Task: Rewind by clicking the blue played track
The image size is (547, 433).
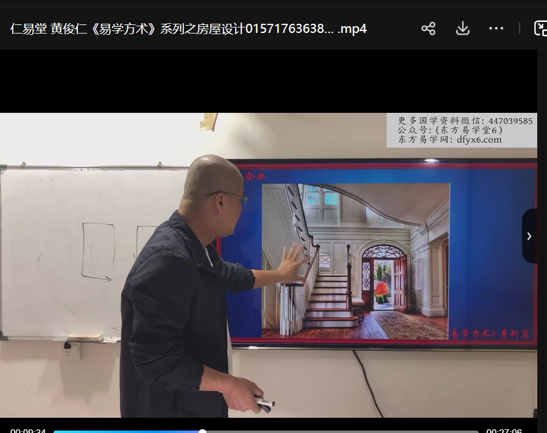Action: coord(122,432)
